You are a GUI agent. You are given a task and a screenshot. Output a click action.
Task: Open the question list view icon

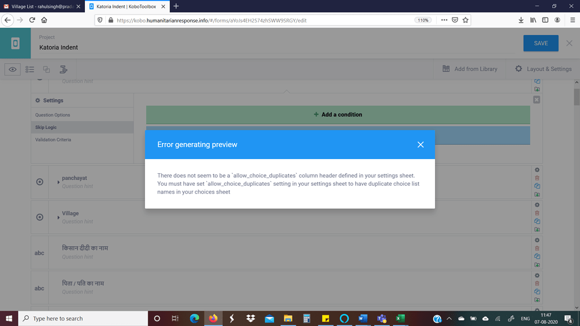tap(29, 69)
